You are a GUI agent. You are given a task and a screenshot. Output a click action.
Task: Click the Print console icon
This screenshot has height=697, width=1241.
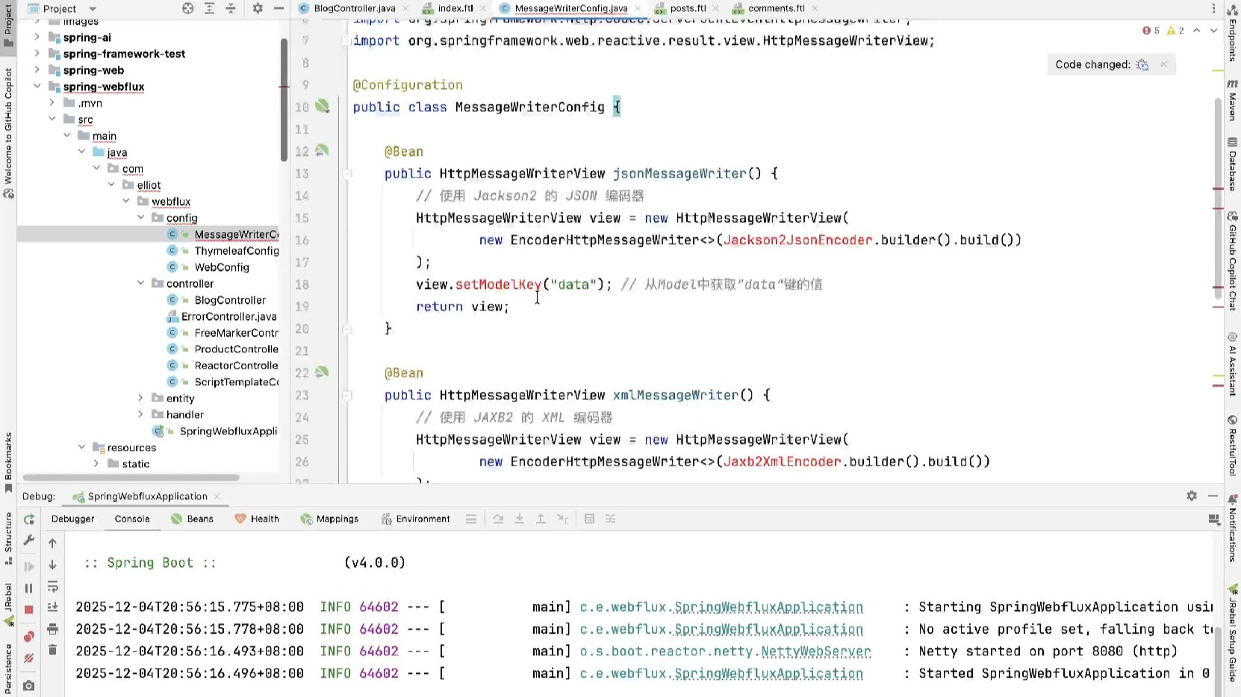pyautogui.click(x=52, y=629)
